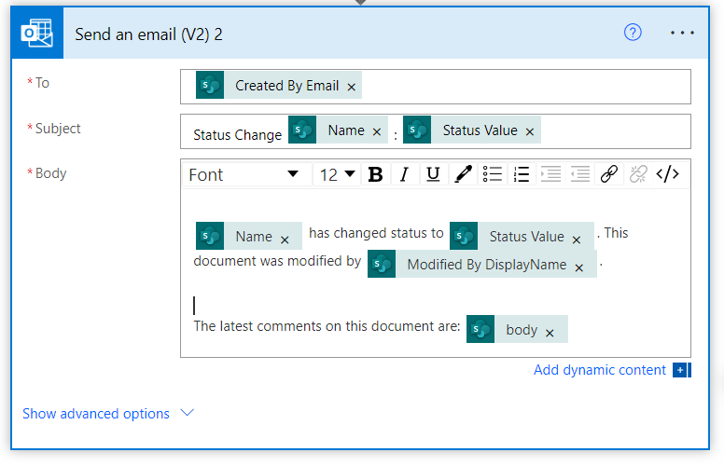The width and height of the screenshot is (724, 466).
Task: Remove Modified By DisplayName token from body
Action: click(x=579, y=267)
